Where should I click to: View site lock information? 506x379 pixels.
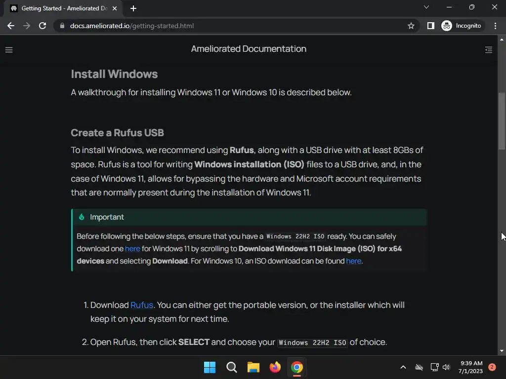coord(62,26)
